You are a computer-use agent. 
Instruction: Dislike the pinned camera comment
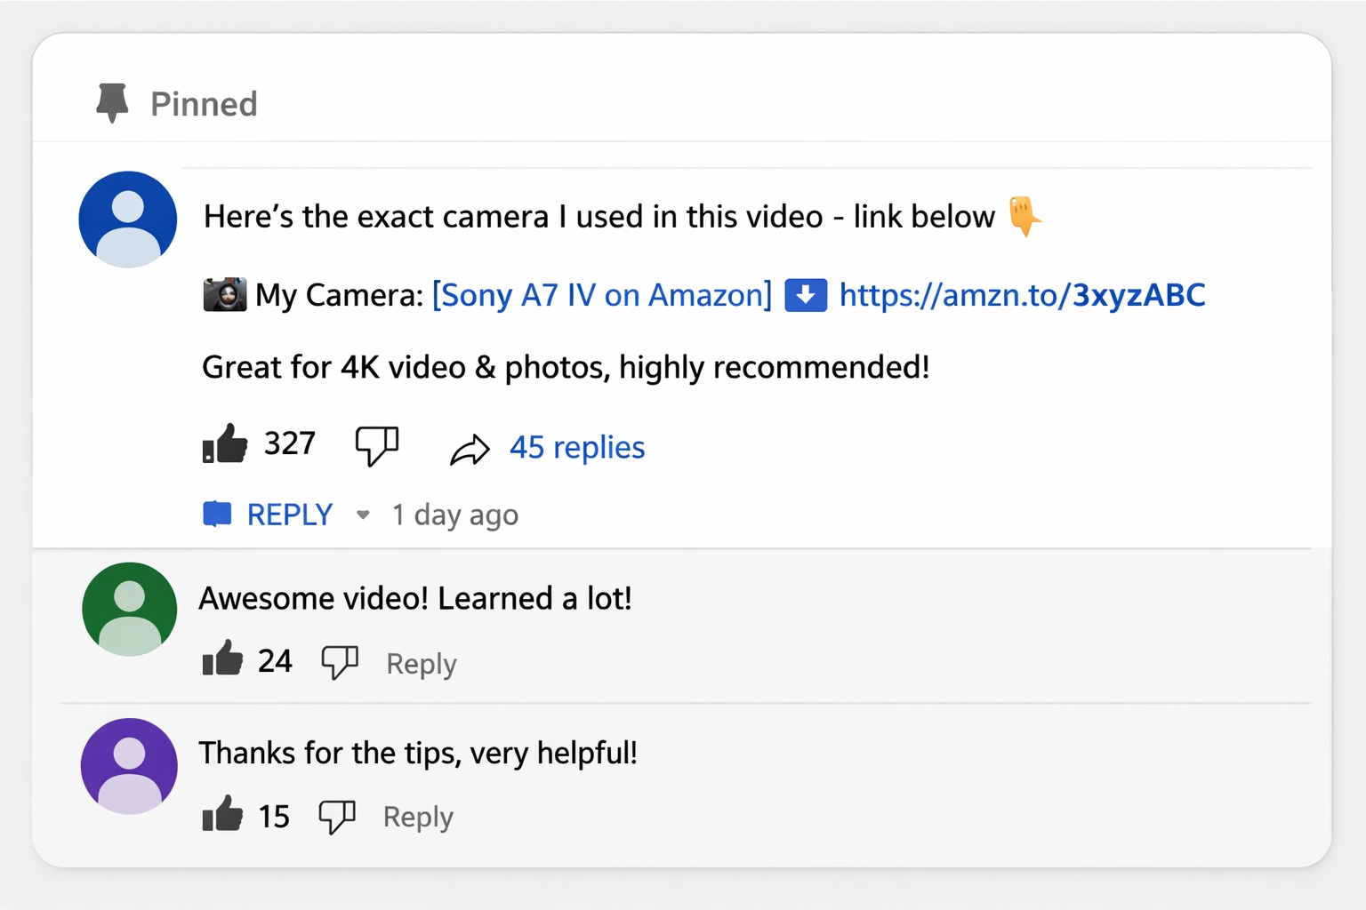pos(376,445)
